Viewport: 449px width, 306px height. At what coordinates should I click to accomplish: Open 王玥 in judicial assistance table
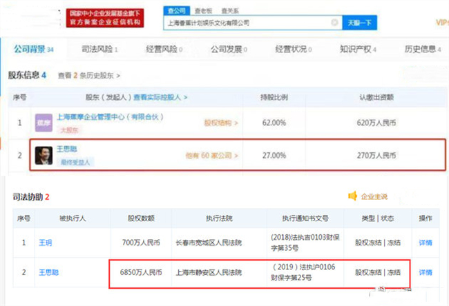tap(45, 243)
